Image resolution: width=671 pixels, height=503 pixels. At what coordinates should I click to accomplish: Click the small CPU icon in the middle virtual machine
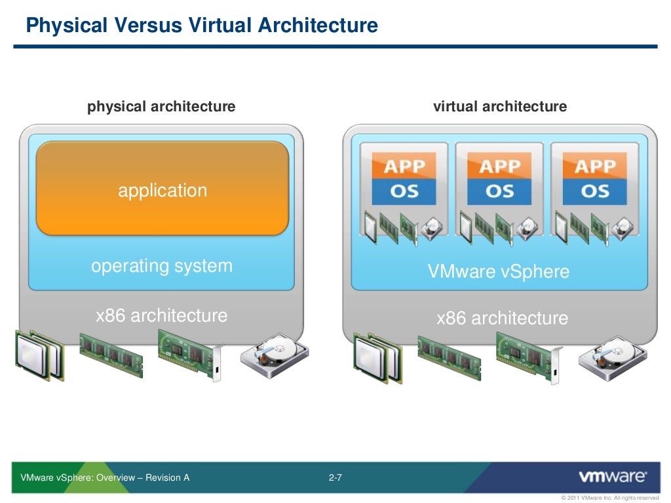click(466, 228)
